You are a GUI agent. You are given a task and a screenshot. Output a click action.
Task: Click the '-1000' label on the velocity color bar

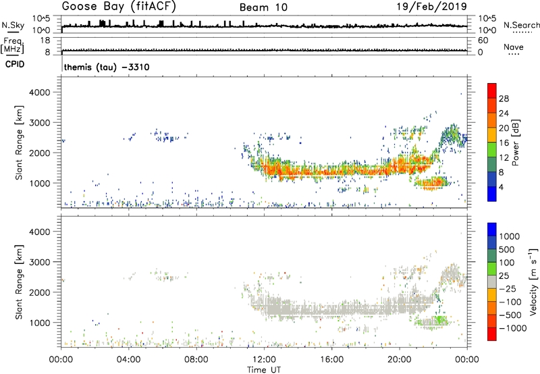pos(512,328)
